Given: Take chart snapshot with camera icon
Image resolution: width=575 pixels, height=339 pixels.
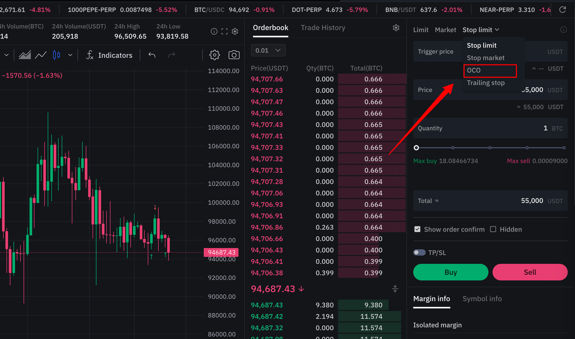Looking at the screenshot, I should coord(234,55).
